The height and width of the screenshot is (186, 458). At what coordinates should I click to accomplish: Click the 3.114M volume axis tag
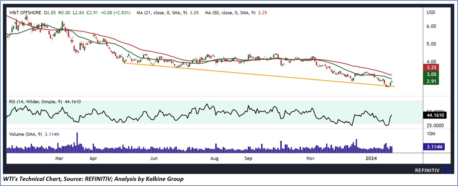(434, 147)
